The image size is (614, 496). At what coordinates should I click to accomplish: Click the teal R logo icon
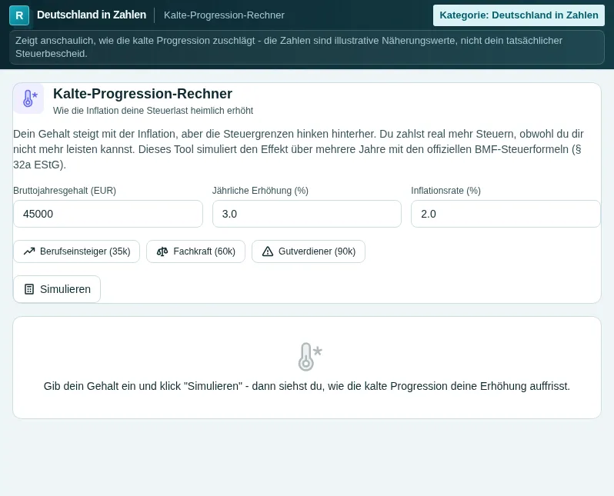click(19, 15)
